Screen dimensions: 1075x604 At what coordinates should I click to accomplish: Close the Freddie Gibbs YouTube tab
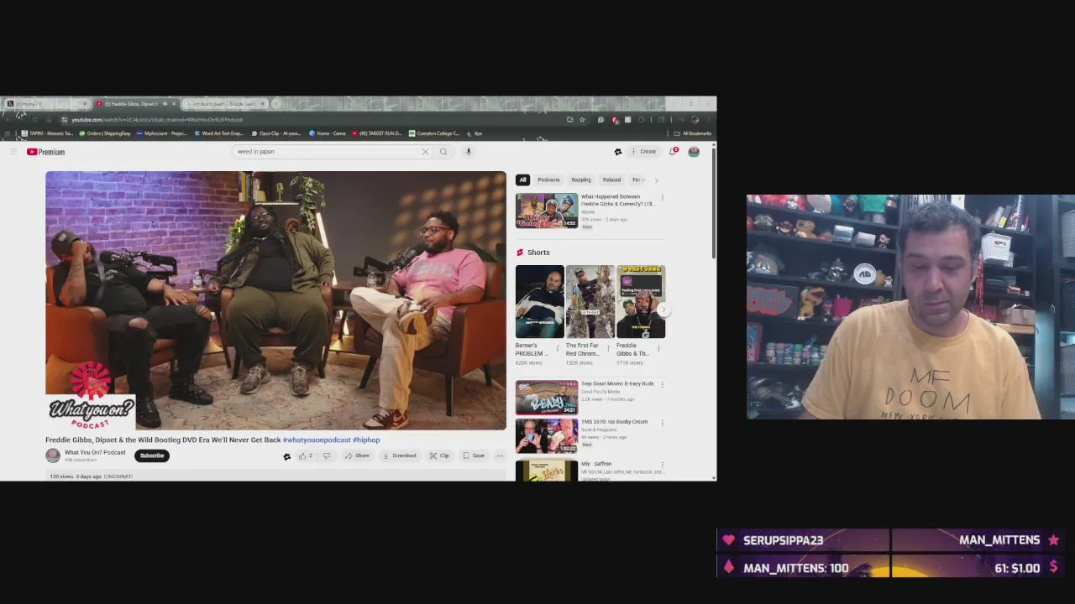(x=174, y=104)
